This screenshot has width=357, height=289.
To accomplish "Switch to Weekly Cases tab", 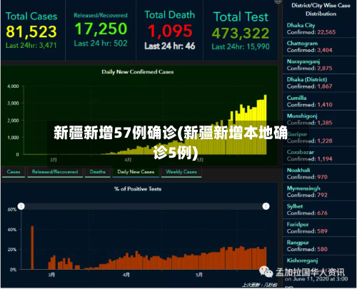I will (x=181, y=172).
